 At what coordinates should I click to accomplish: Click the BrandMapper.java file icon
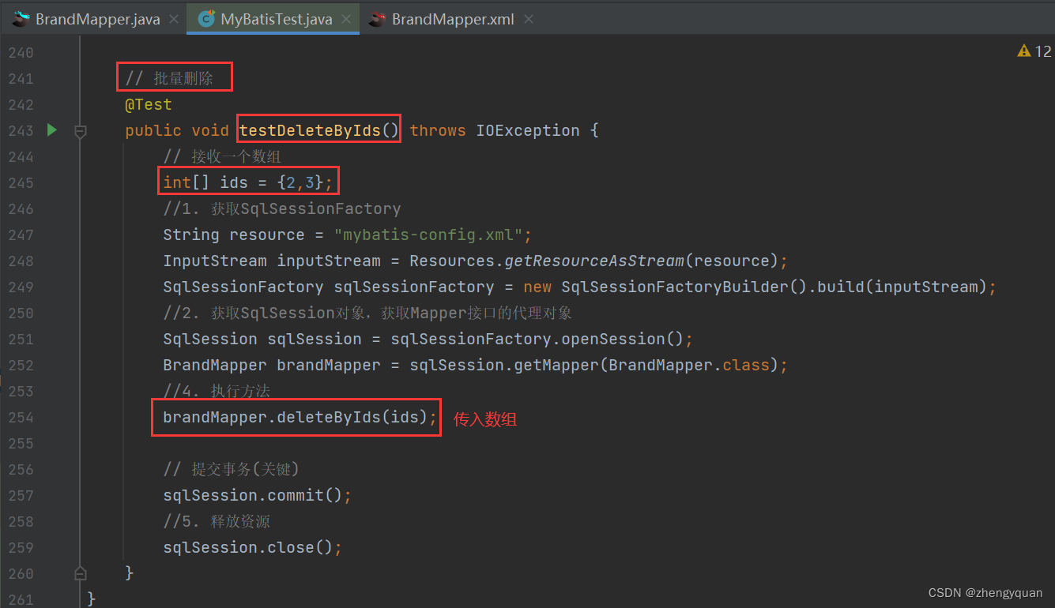point(21,19)
